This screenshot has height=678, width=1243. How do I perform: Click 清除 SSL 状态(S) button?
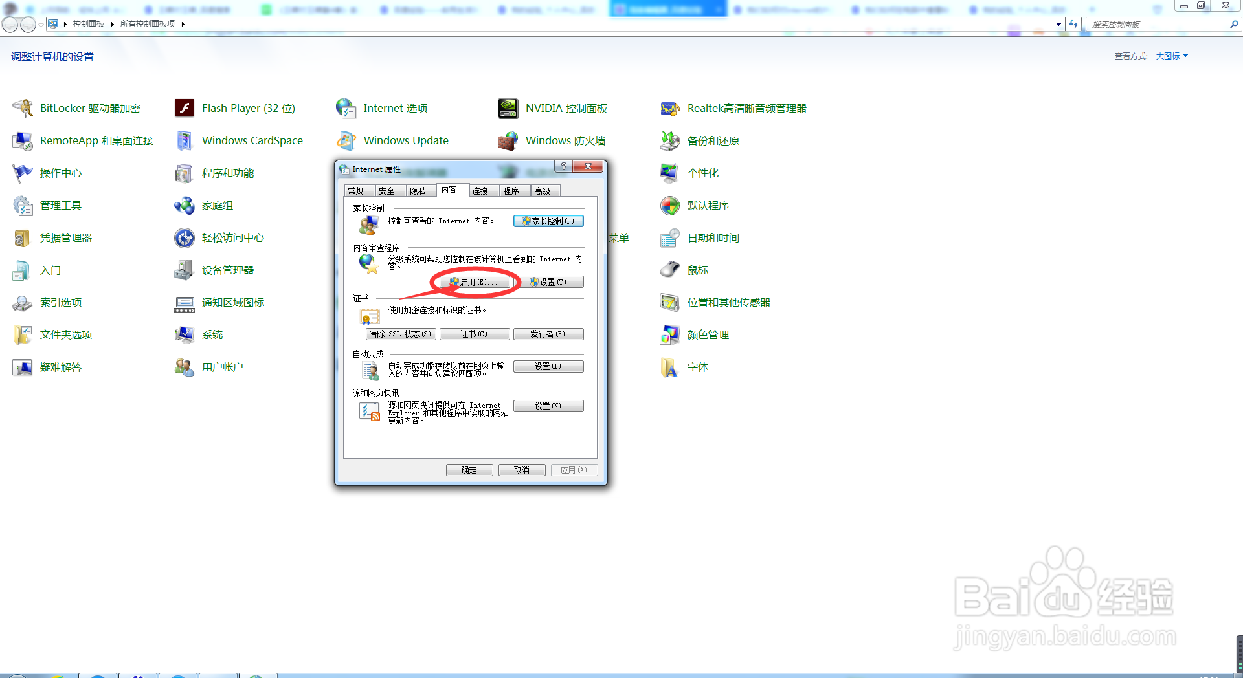point(401,334)
